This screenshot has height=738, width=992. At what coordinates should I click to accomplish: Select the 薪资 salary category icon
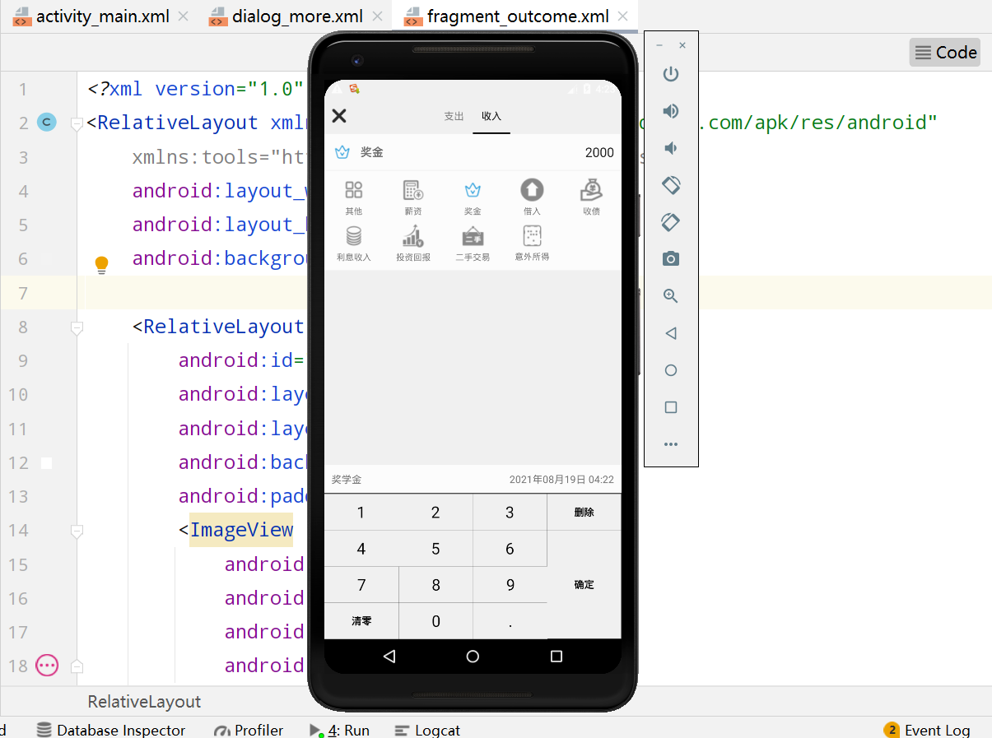click(x=413, y=191)
